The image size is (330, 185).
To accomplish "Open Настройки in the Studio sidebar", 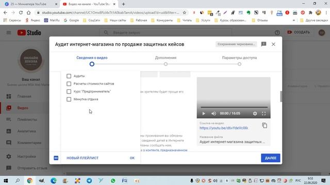I will 24,156.
